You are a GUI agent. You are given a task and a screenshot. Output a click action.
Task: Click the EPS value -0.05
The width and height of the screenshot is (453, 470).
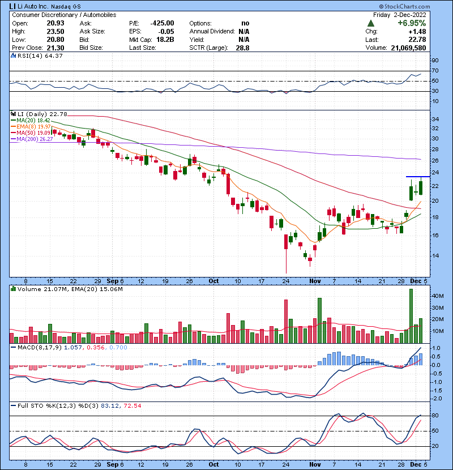(166, 32)
